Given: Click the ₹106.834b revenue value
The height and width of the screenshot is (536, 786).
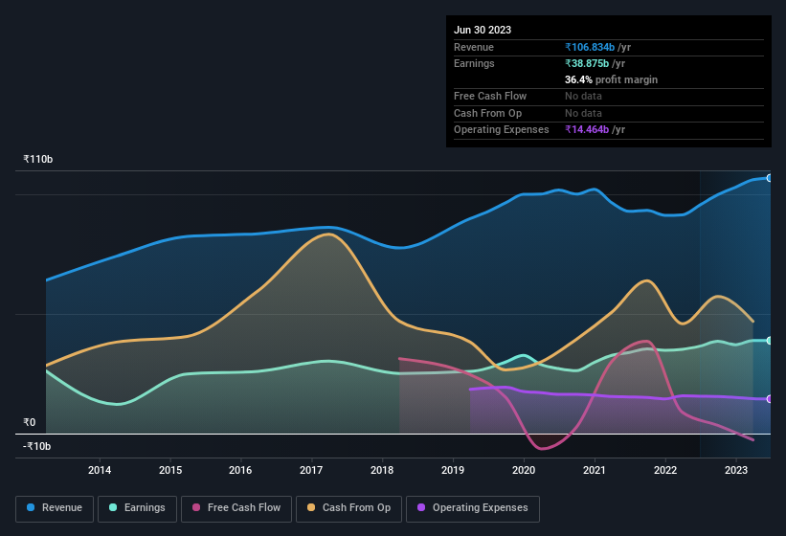Looking at the screenshot, I should pyautogui.click(x=590, y=47).
